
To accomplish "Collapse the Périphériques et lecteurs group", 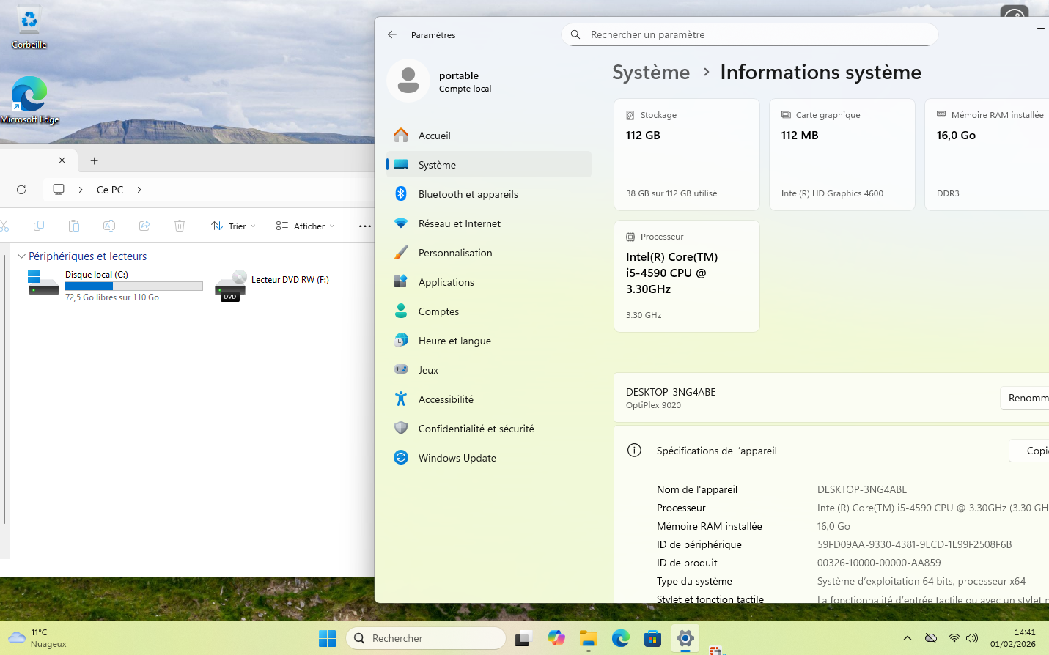I will (x=21, y=256).
